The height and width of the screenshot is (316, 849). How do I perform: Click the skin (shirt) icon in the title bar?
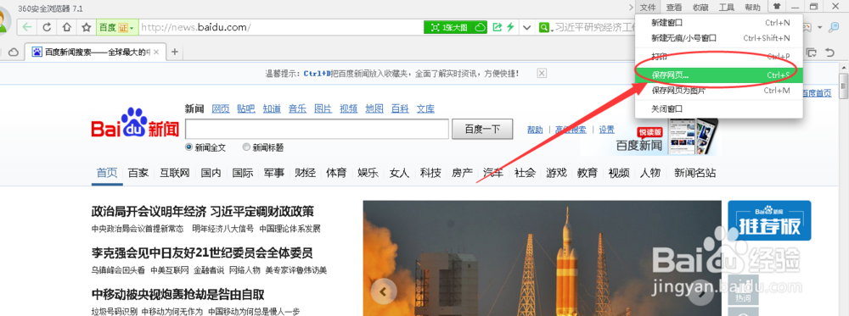coord(777,7)
